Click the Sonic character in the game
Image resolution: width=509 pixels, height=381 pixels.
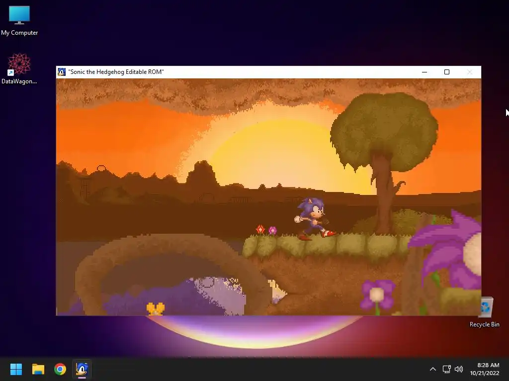point(314,218)
